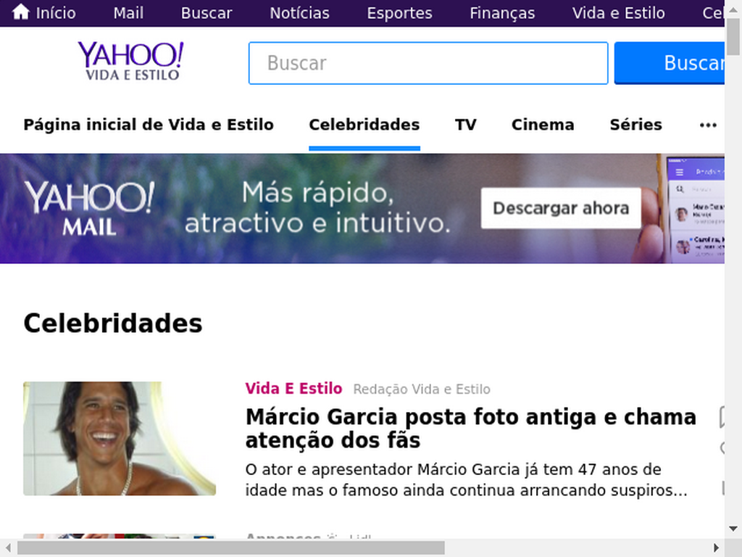Open the Início link in top bar
This screenshot has width=742, height=557.
click(55, 13)
